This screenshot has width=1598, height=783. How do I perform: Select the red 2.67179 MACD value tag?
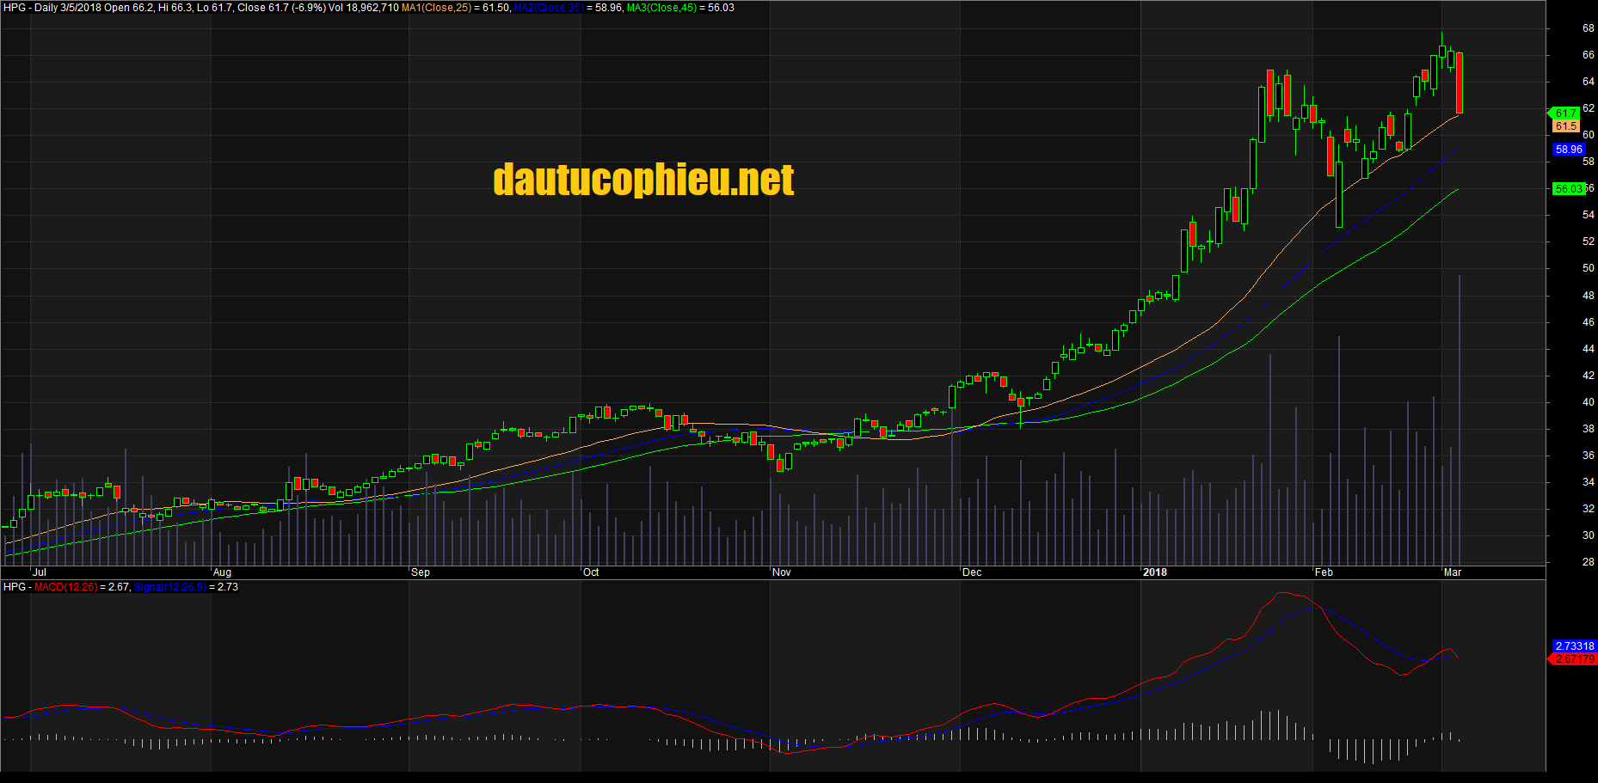point(1574,659)
